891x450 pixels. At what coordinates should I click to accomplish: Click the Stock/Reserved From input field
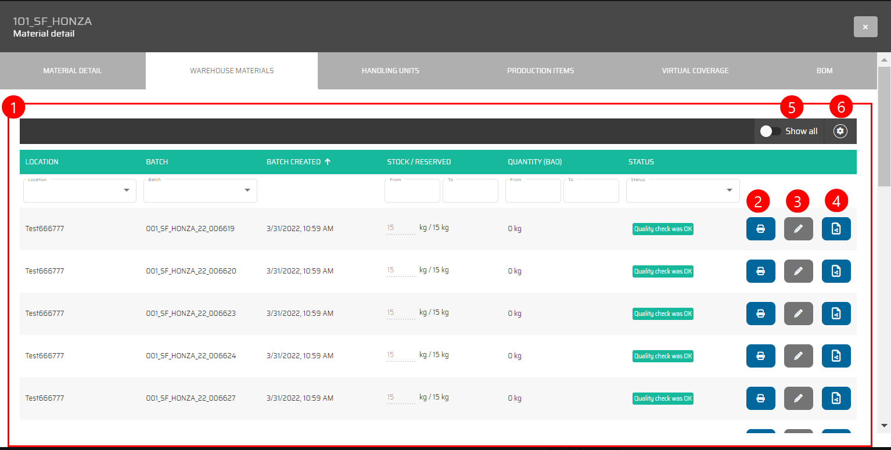tap(412, 192)
